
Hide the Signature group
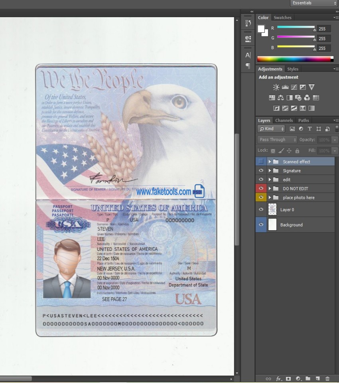[x=261, y=170]
